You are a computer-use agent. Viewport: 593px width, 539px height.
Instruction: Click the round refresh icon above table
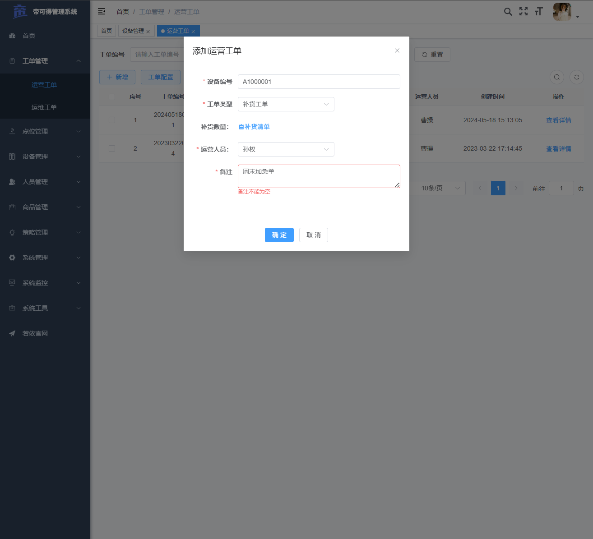pos(577,77)
